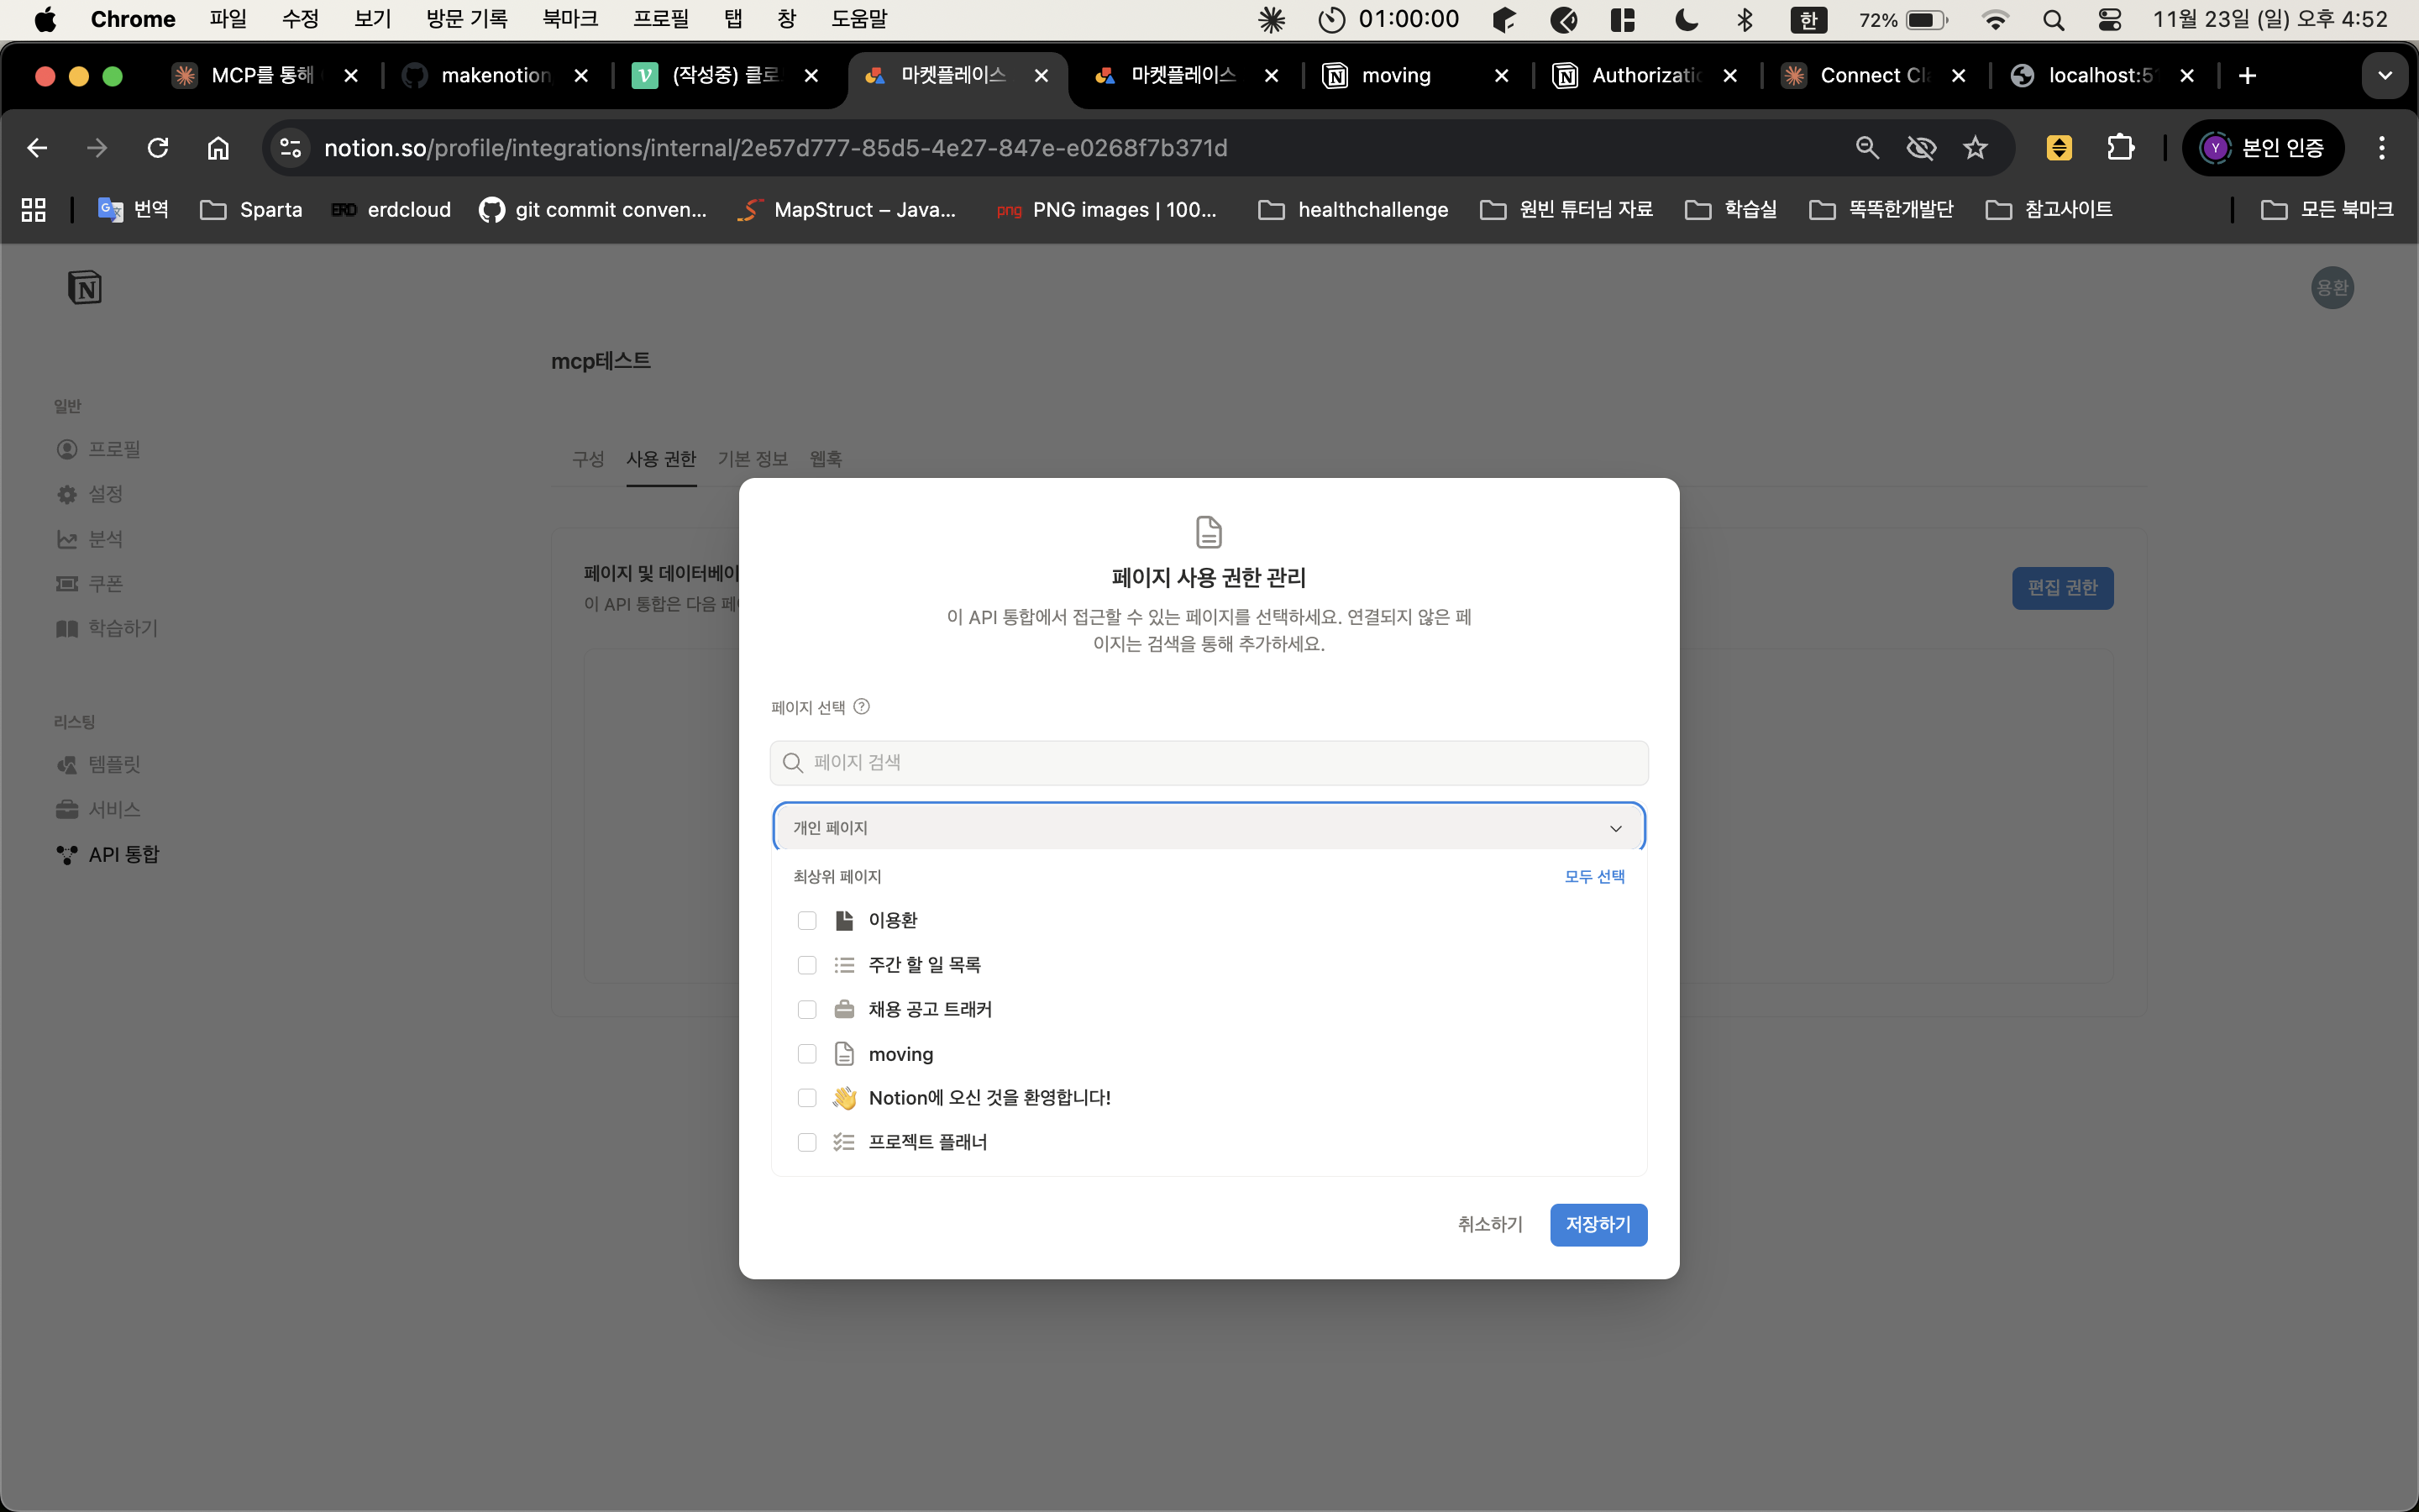Viewport: 2419px width, 1512px height.
Task: Click the browser reload icon
Action: tap(158, 148)
